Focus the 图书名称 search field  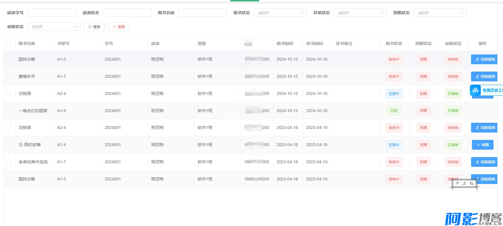[202, 13]
